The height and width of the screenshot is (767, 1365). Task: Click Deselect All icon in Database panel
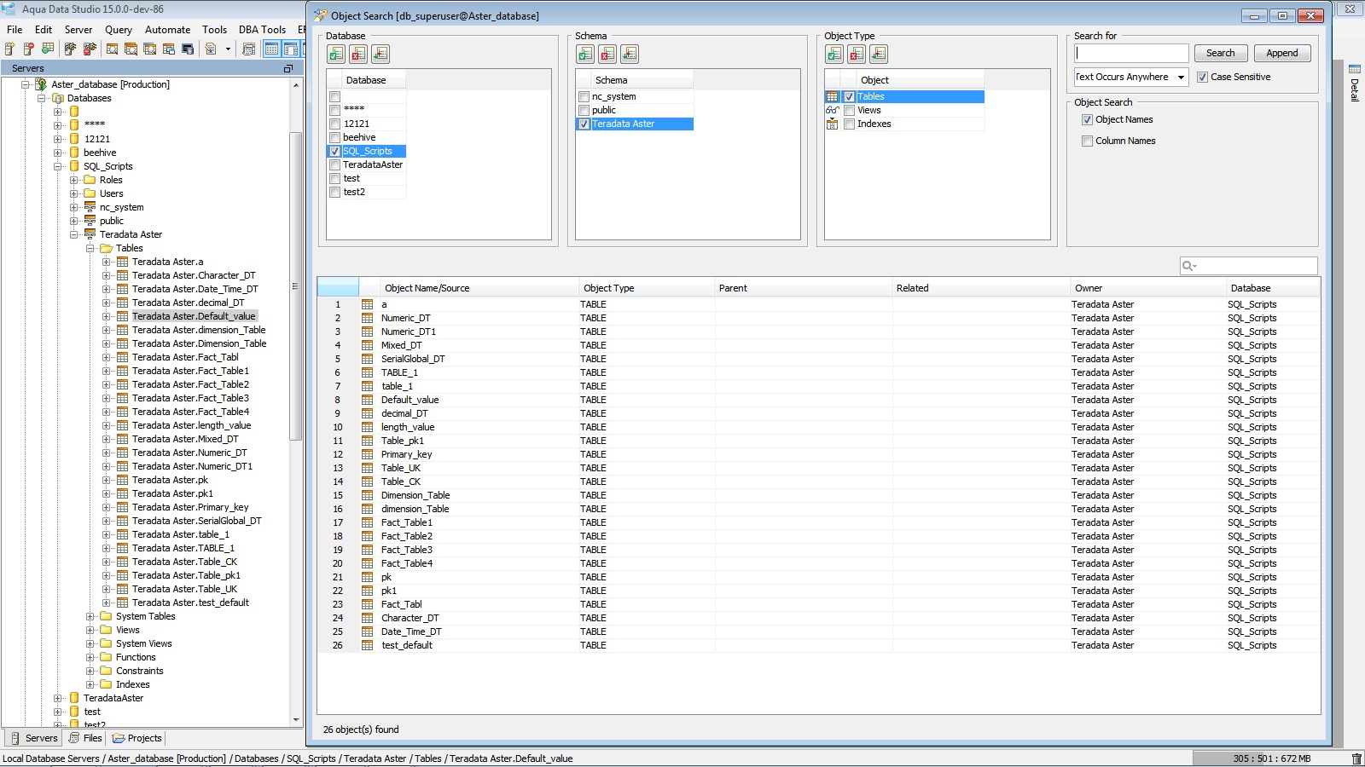(x=358, y=54)
